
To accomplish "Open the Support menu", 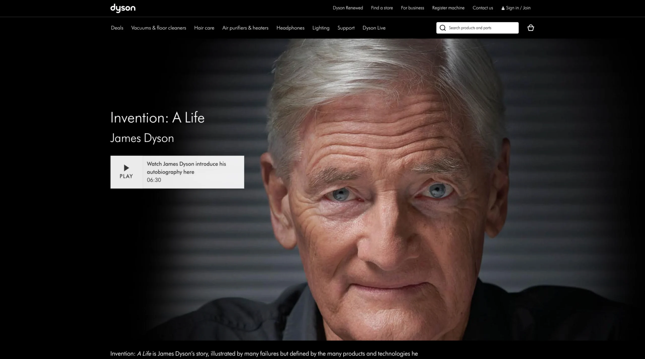I will 346,28.
